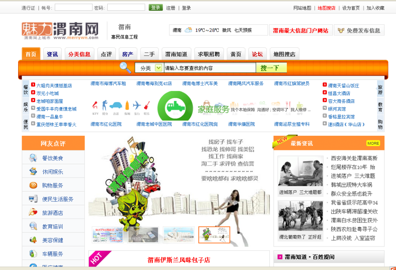396x270 pixels.
Task: Open the 二手 tab
Action: pos(149,54)
